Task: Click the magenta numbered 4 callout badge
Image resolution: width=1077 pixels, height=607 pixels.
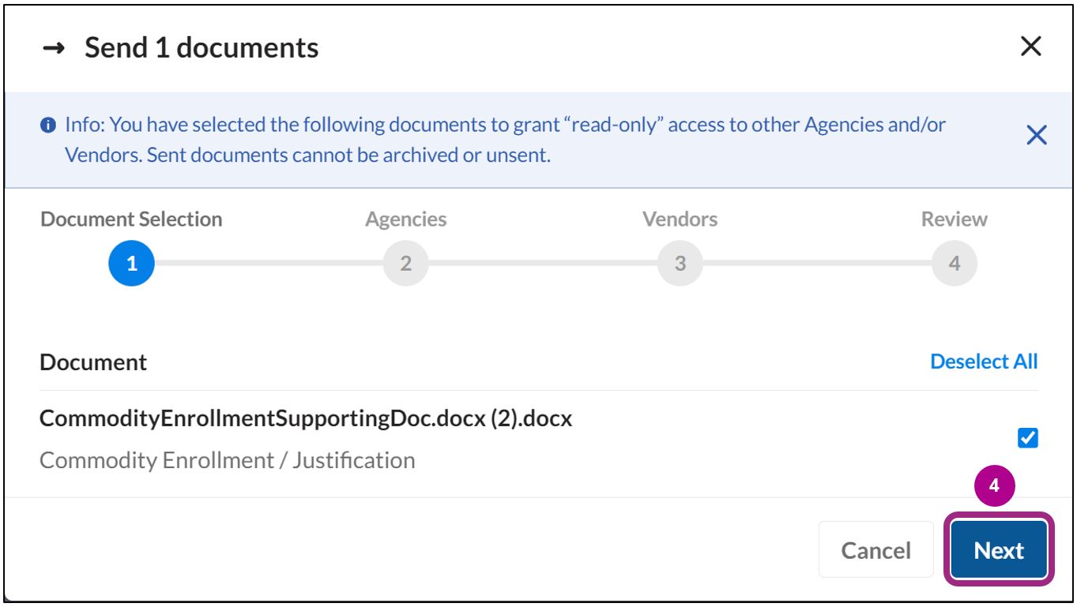Action: [995, 485]
